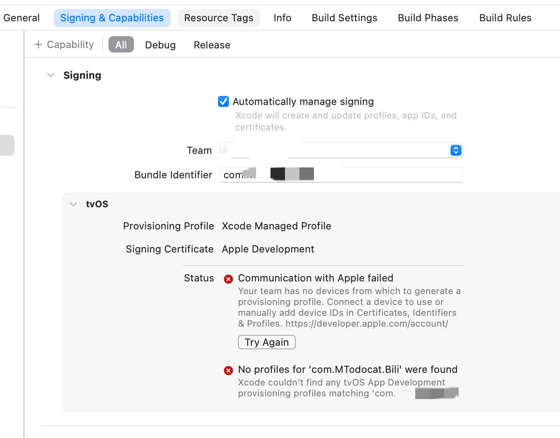Click the Bundle Identifier text field
The image size is (560, 438).
384,175
